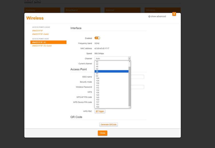The image size is (215, 148).
Task: Click the orange Close button
Action: pyautogui.click(x=103, y=133)
